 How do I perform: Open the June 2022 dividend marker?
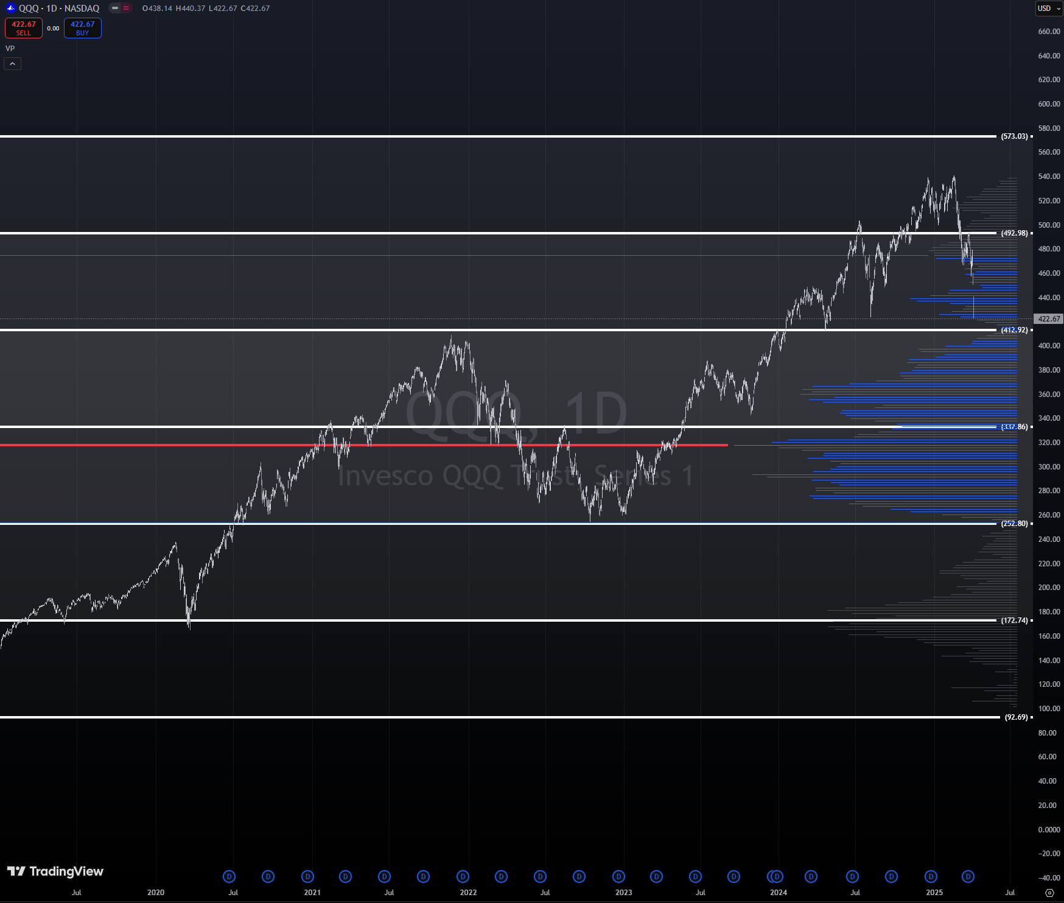click(540, 876)
